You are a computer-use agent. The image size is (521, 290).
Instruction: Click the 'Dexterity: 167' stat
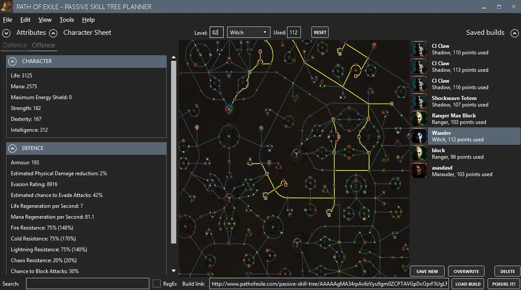(x=26, y=119)
